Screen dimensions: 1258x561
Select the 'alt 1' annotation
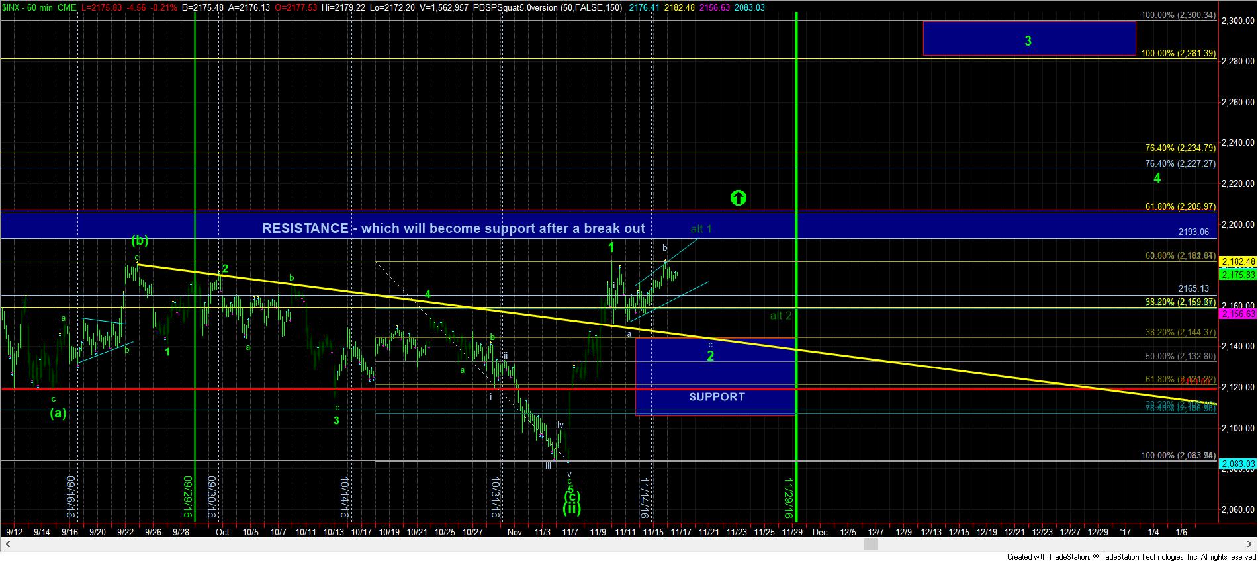pos(701,229)
